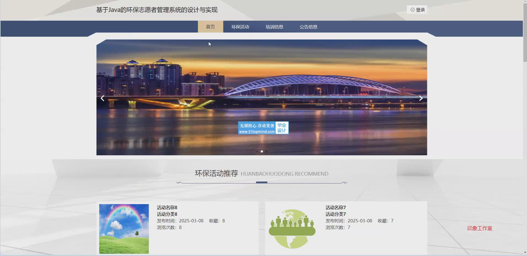Go to the 培训信息 tab

(274, 27)
